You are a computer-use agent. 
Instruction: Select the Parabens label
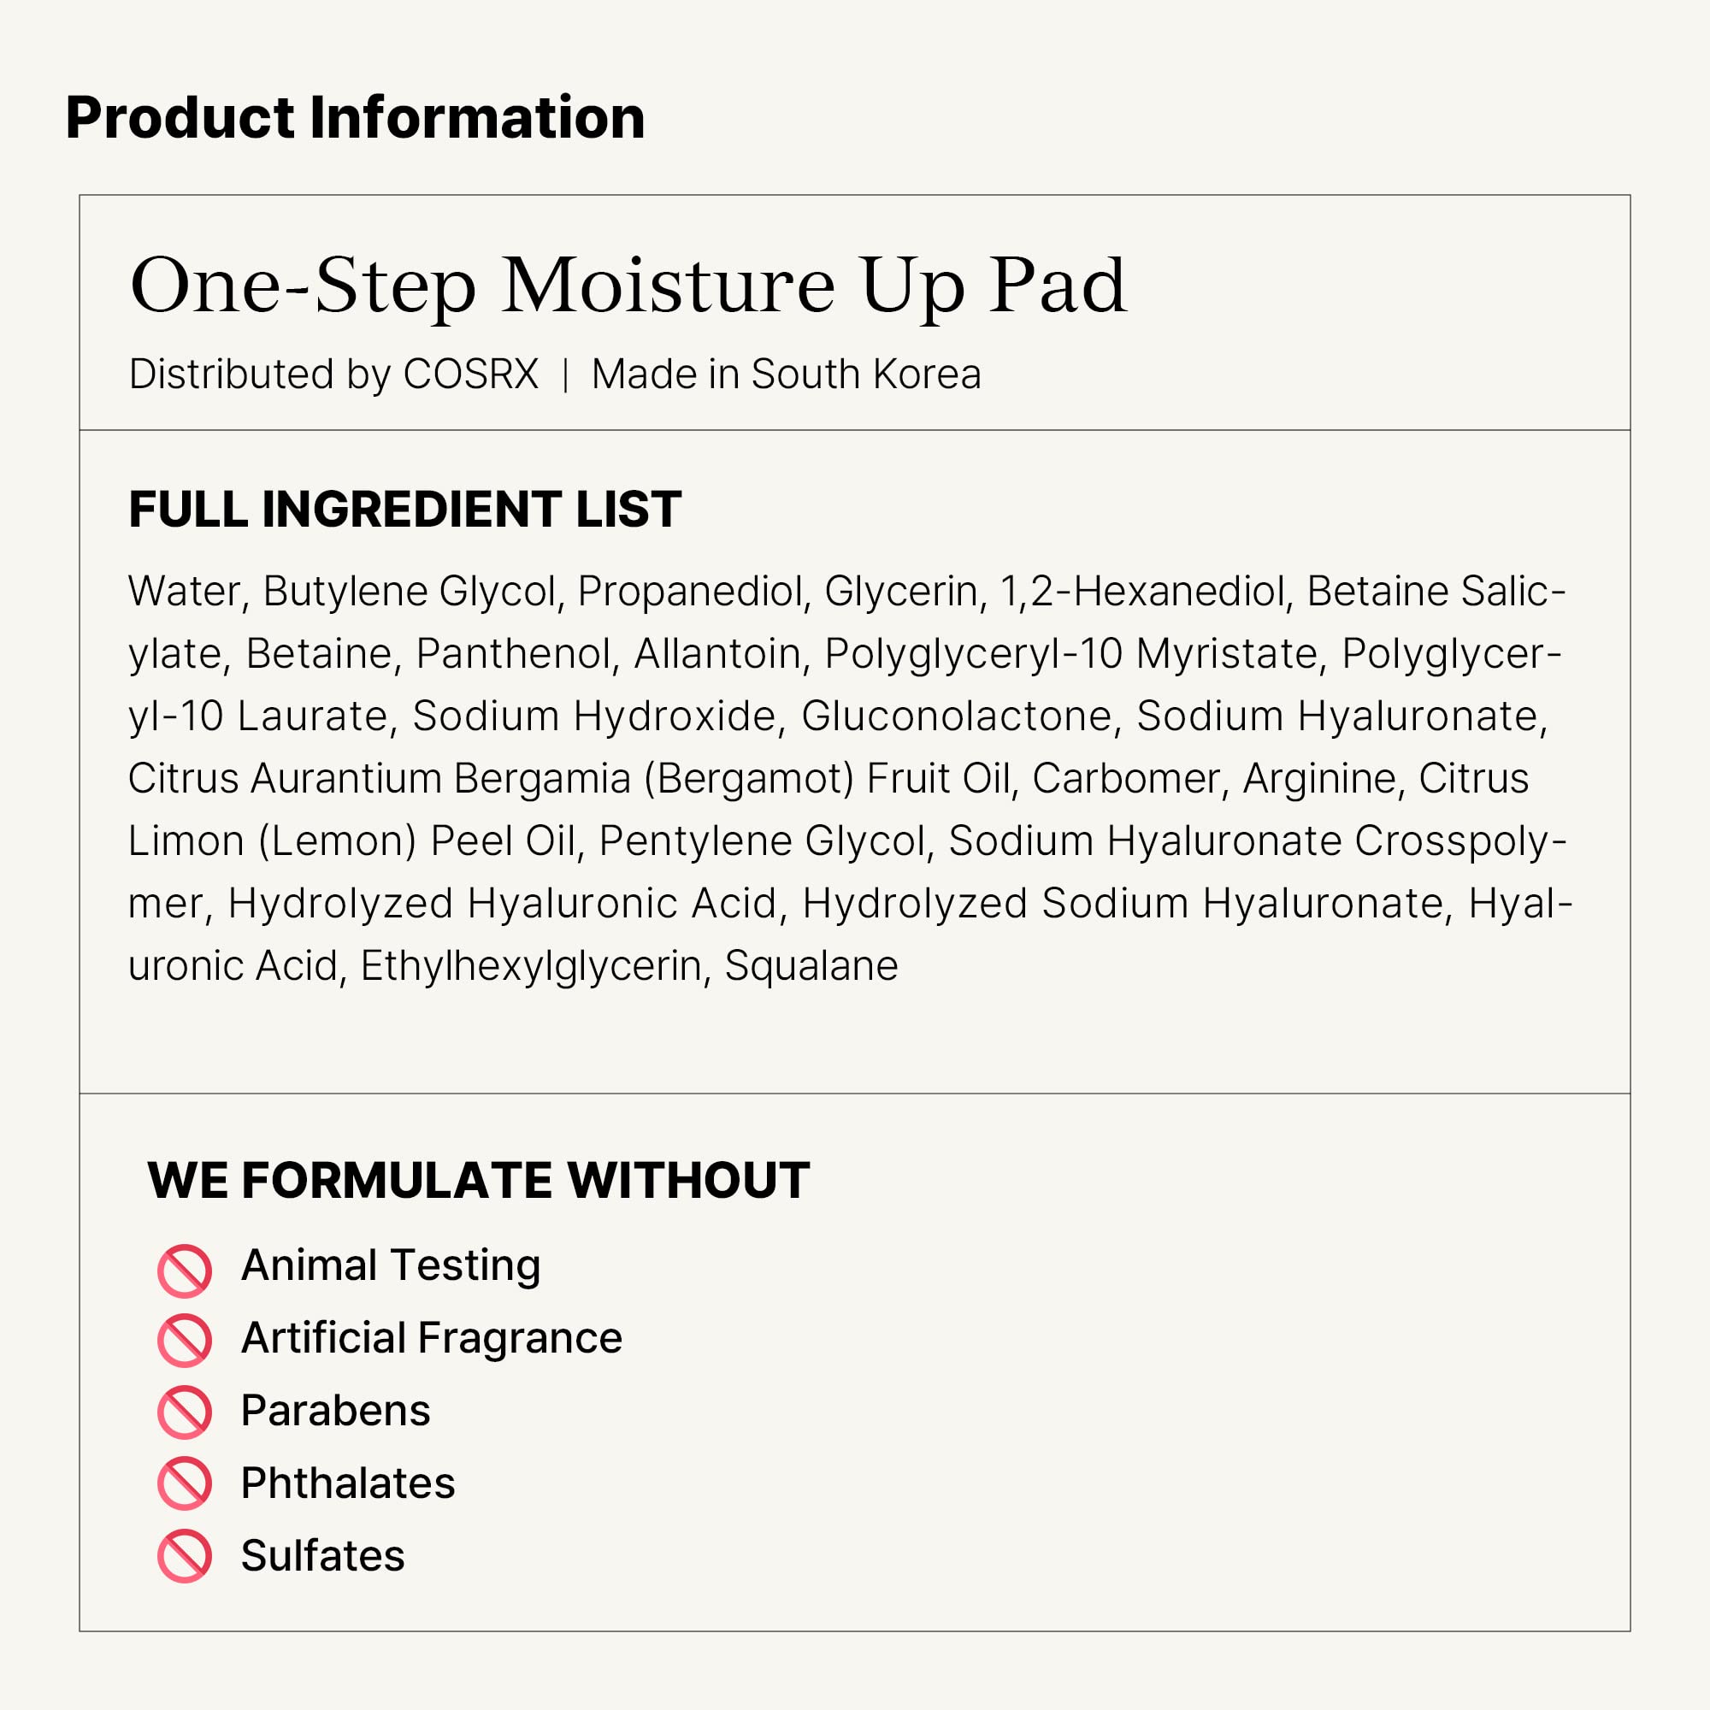(335, 1410)
